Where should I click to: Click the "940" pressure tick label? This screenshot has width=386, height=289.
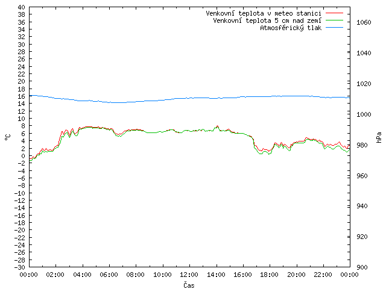coord(362,206)
